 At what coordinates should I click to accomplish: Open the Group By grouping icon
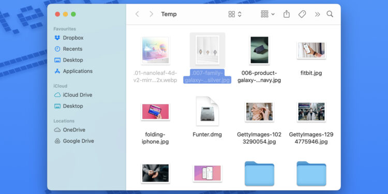tap(264, 14)
